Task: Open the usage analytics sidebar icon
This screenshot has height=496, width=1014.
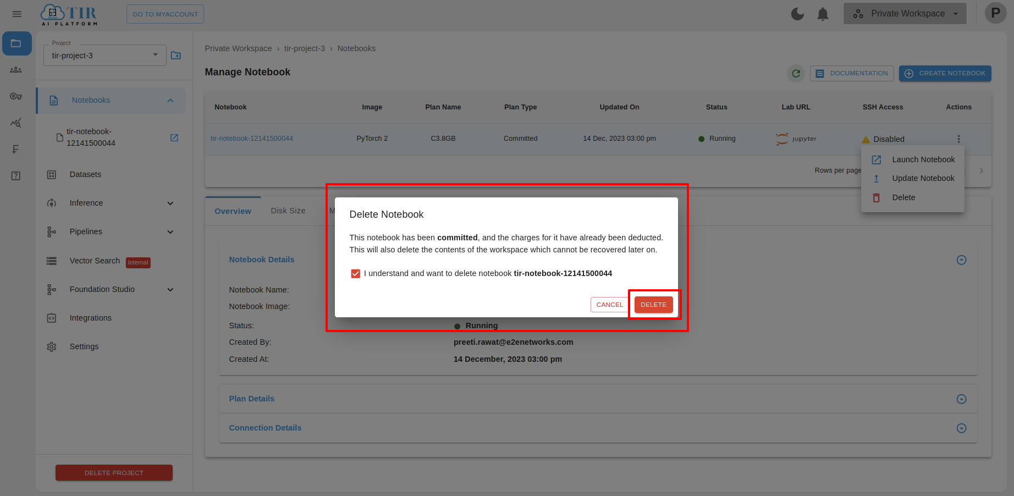Action: 16,123
